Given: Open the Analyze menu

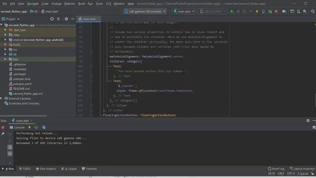Looking at the screenshot, I should (x=56, y=3).
